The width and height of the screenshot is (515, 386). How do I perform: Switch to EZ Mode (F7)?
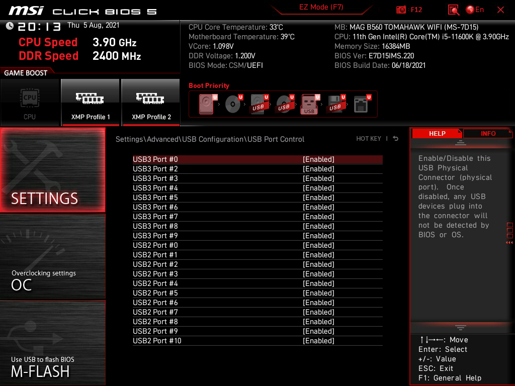point(321,7)
